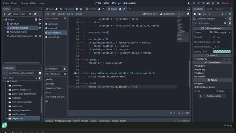Click the Debug Color swatch
236x133 pixels.
click(222, 51)
